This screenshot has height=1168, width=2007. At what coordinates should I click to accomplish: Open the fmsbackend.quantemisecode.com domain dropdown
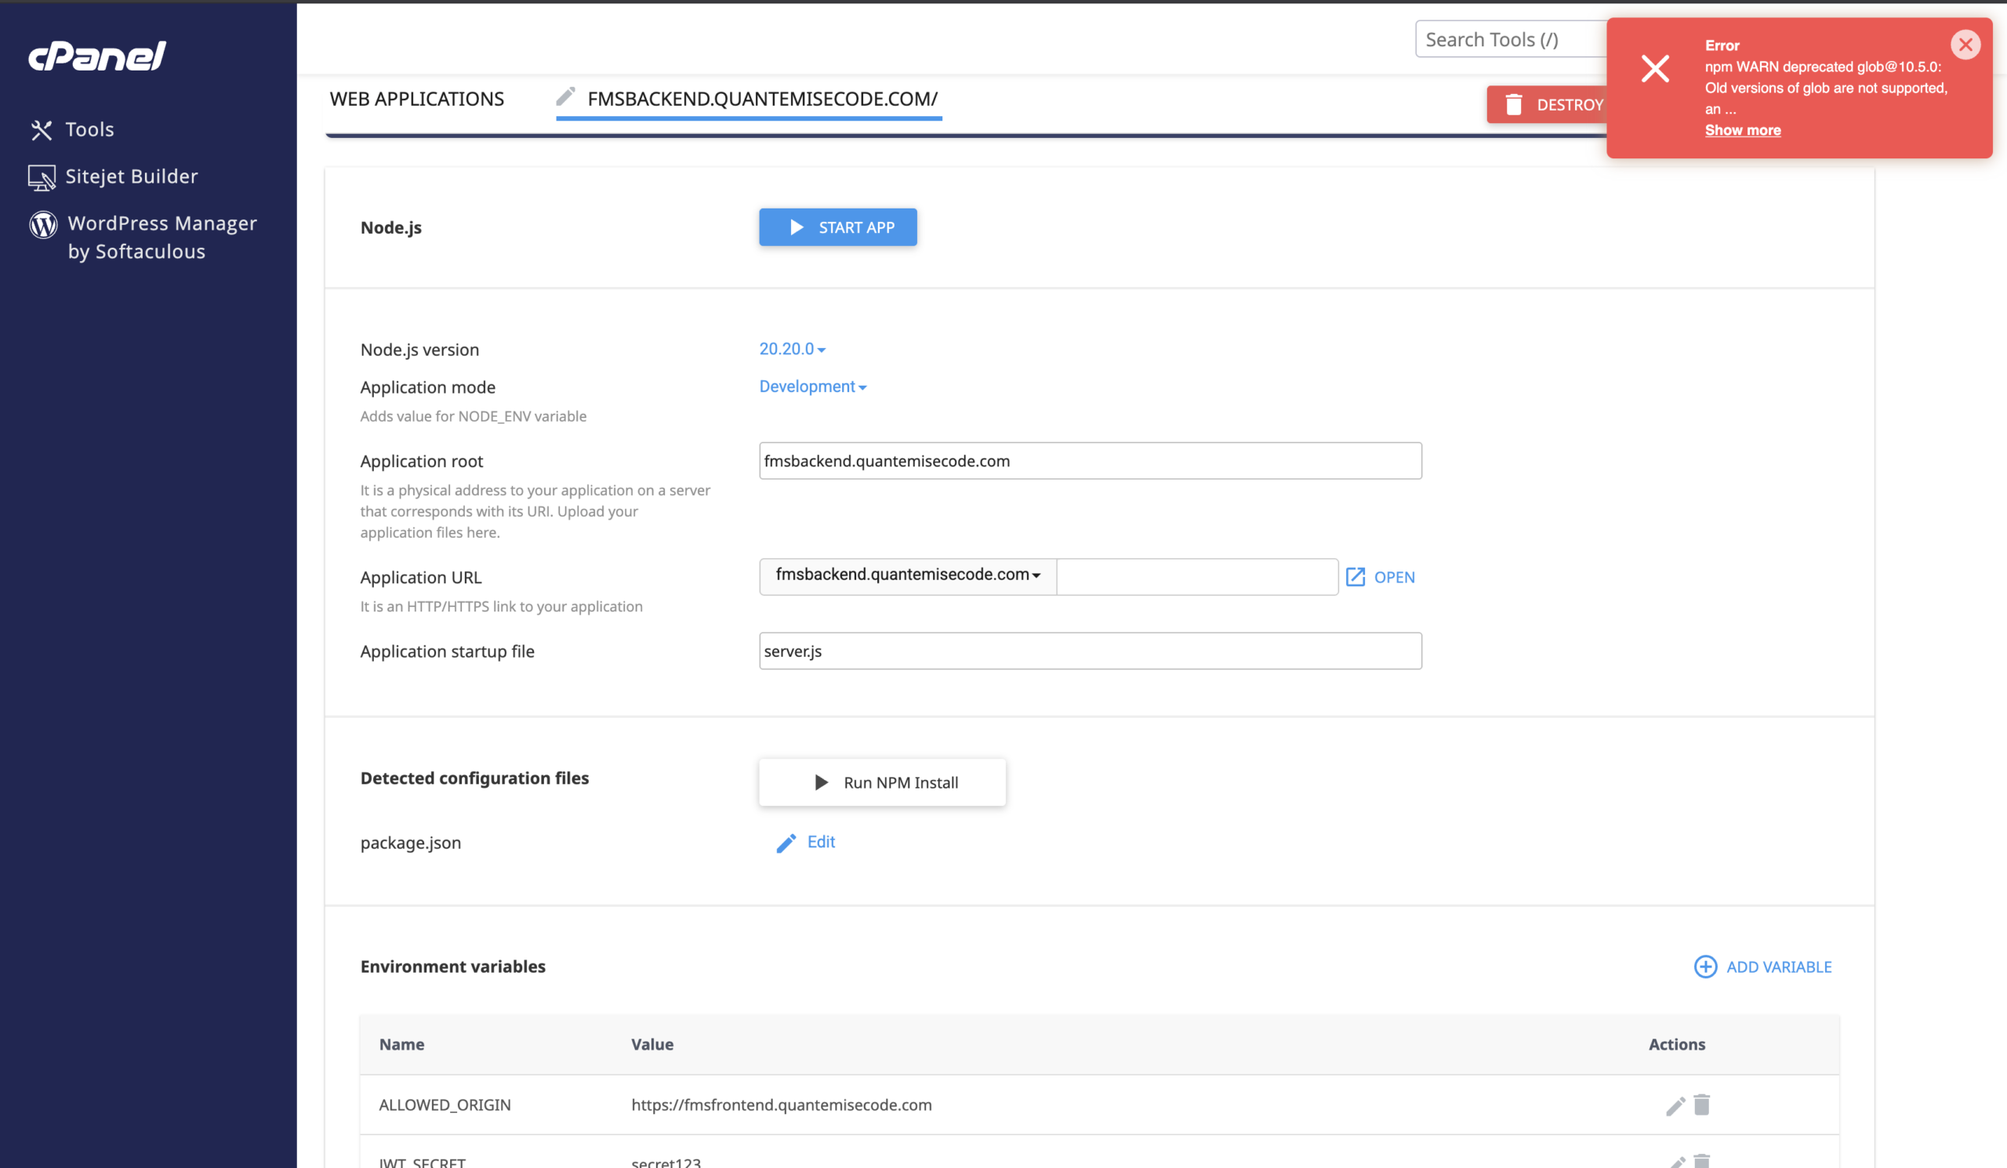[907, 575]
